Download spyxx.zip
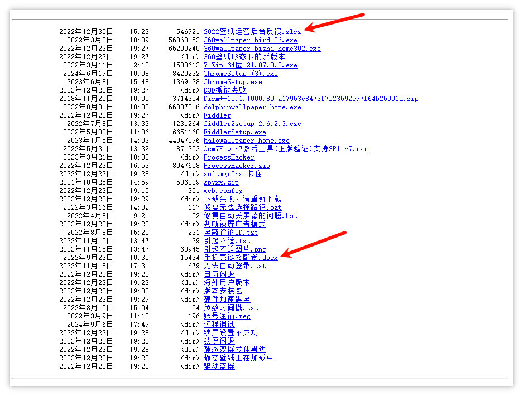This screenshot has width=523, height=396. (x=220, y=182)
